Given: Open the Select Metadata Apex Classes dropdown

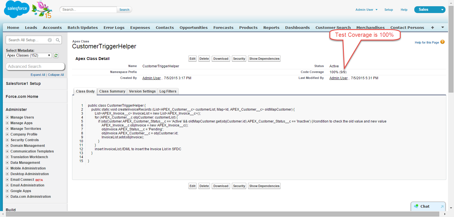Looking at the screenshot, I should pyautogui.click(x=29, y=55).
